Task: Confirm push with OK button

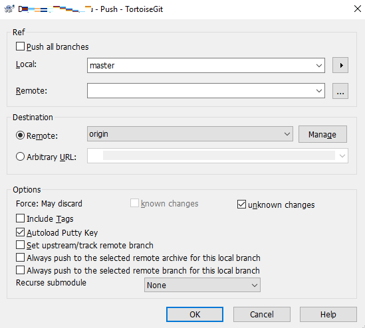Action: [195, 314]
